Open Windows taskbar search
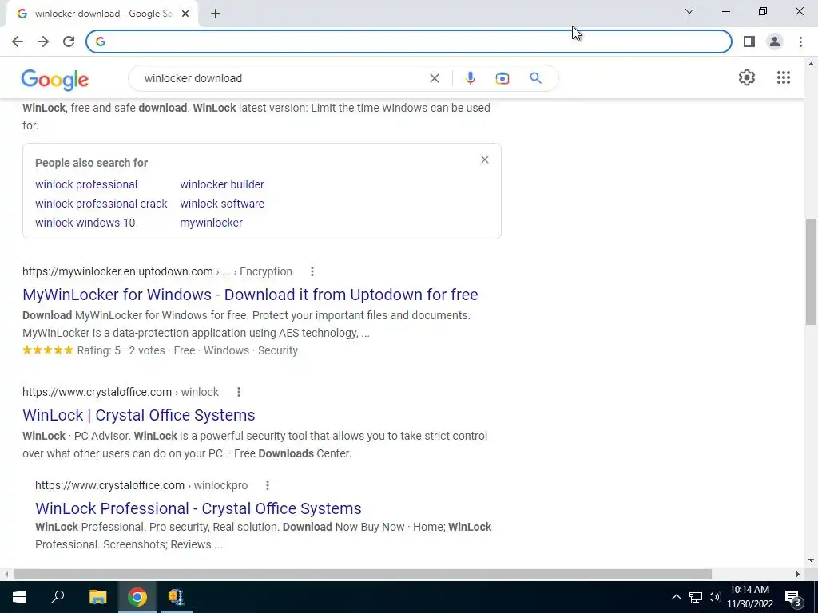Screen dimensions: 818x613 (x=58, y=597)
